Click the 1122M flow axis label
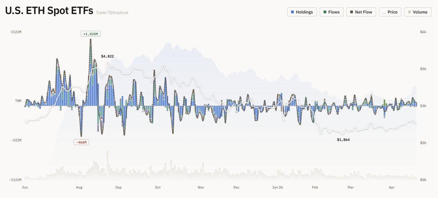The height and width of the screenshot is (198, 438). click(x=16, y=32)
